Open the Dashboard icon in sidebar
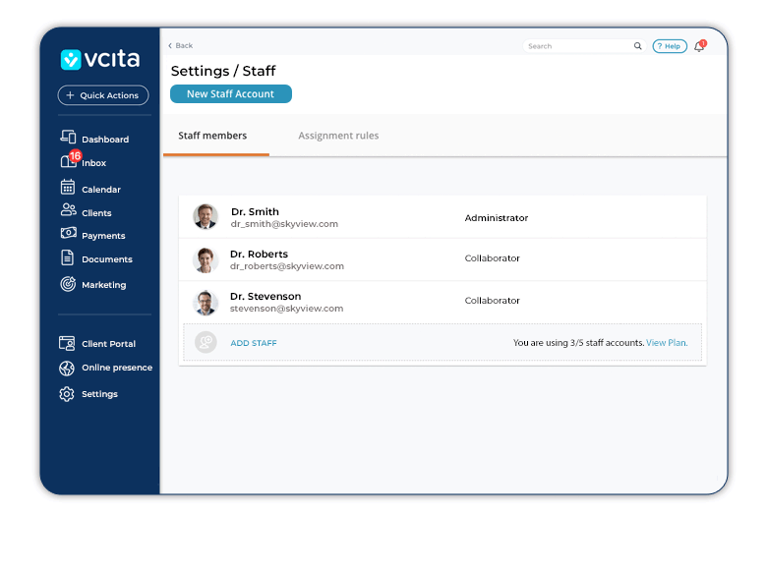This screenshot has height=570, width=767. click(x=68, y=139)
